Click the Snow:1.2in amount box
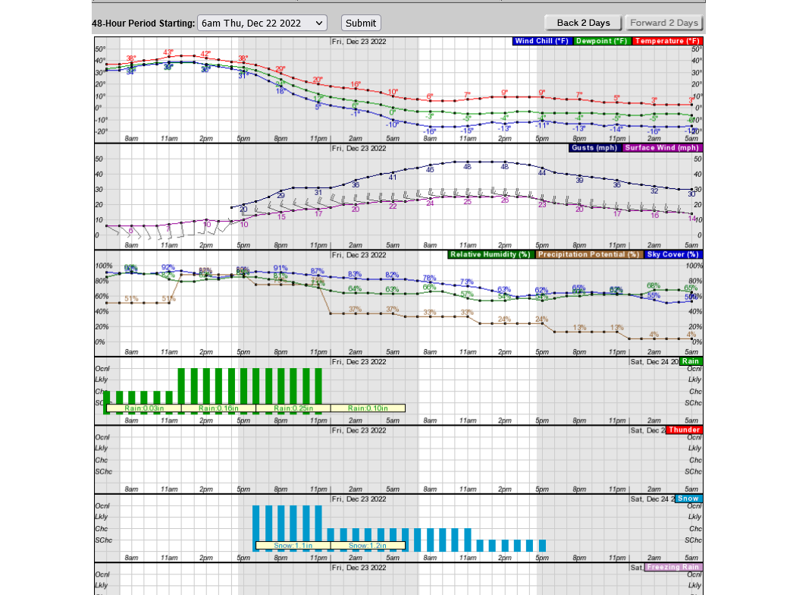Viewport: 793px width, 595px height. pyautogui.click(x=368, y=546)
